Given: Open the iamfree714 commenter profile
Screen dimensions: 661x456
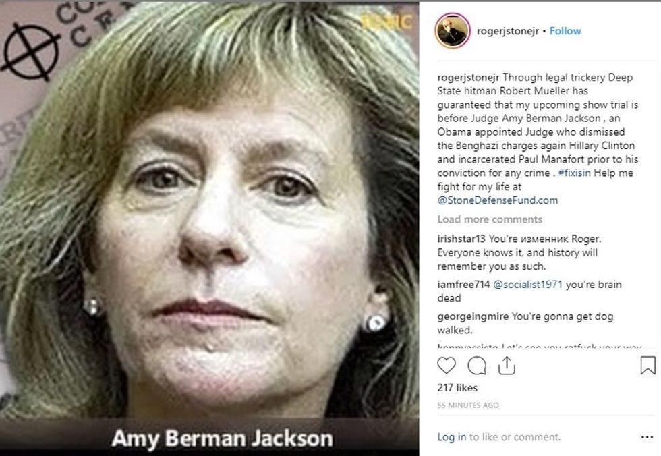Looking at the screenshot, I should (x=464, y=285).
